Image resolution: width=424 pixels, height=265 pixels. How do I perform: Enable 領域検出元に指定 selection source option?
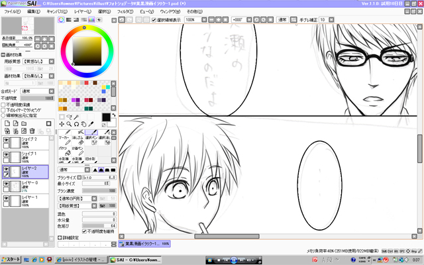[x=3, y=115]
